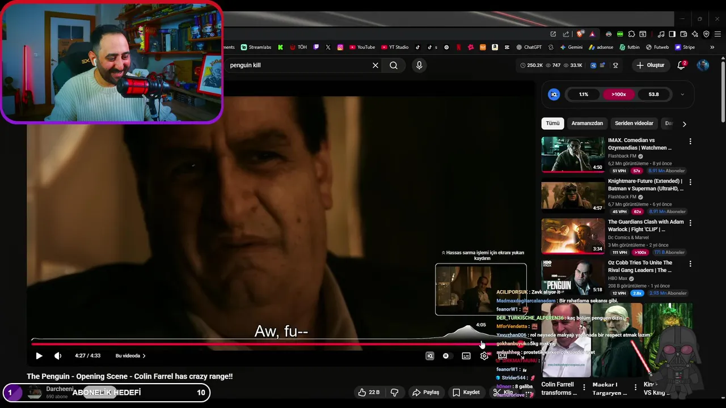Open menu for 'Oz Cobb Tries To Unite' video
Screen dimensions: 726x408
tap(690, 263)
